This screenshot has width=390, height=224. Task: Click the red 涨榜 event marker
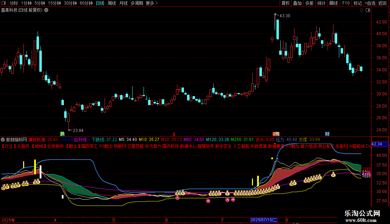coord(276,134)
